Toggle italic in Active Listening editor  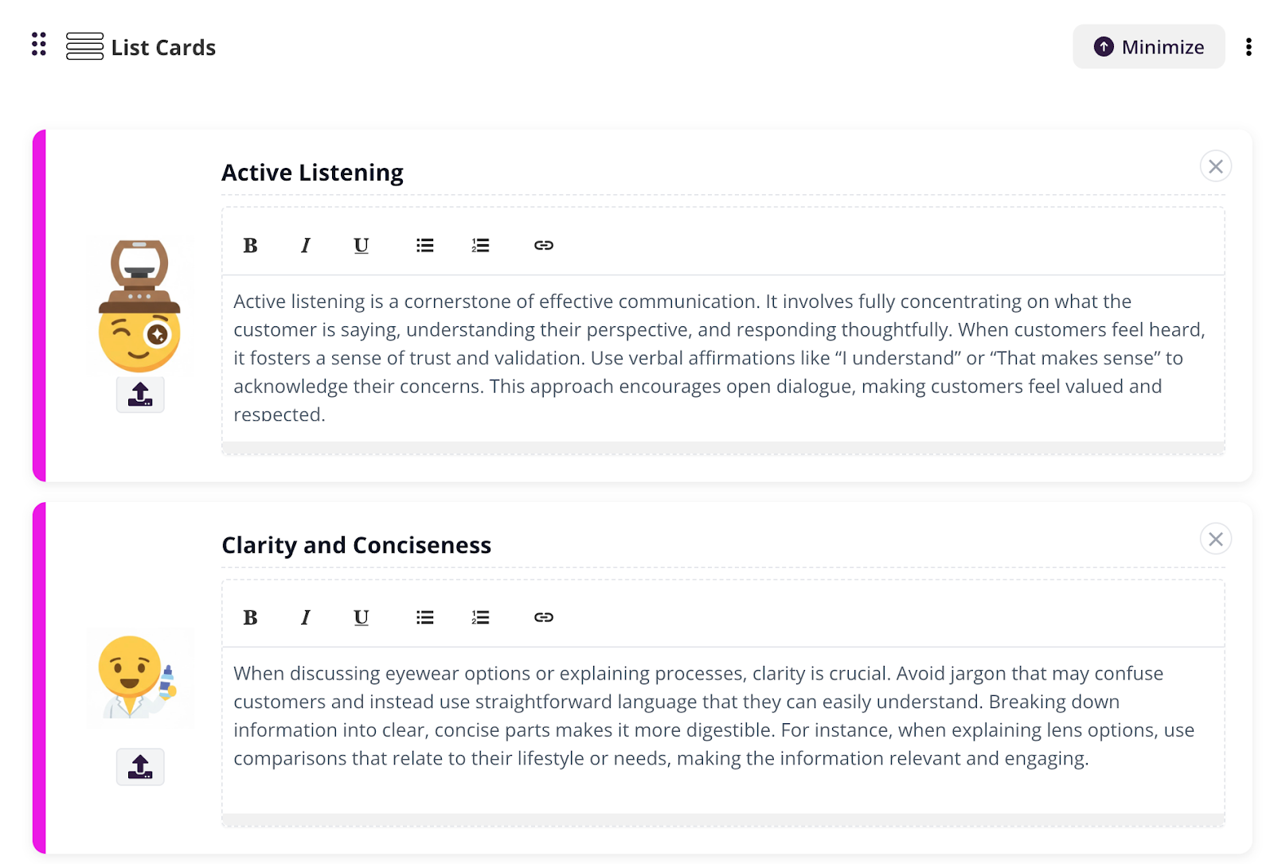[x=306, y=246]
